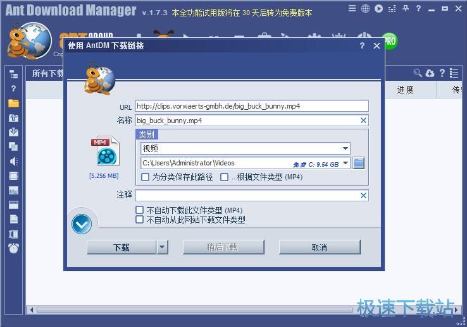This screenshot has width=467, height=327.
Task: Click the cloud download icon in list header
Action: pos(430,73)
